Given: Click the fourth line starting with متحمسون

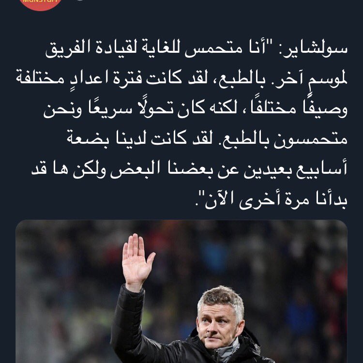Looking at the screenshot, I should (207, 139).
